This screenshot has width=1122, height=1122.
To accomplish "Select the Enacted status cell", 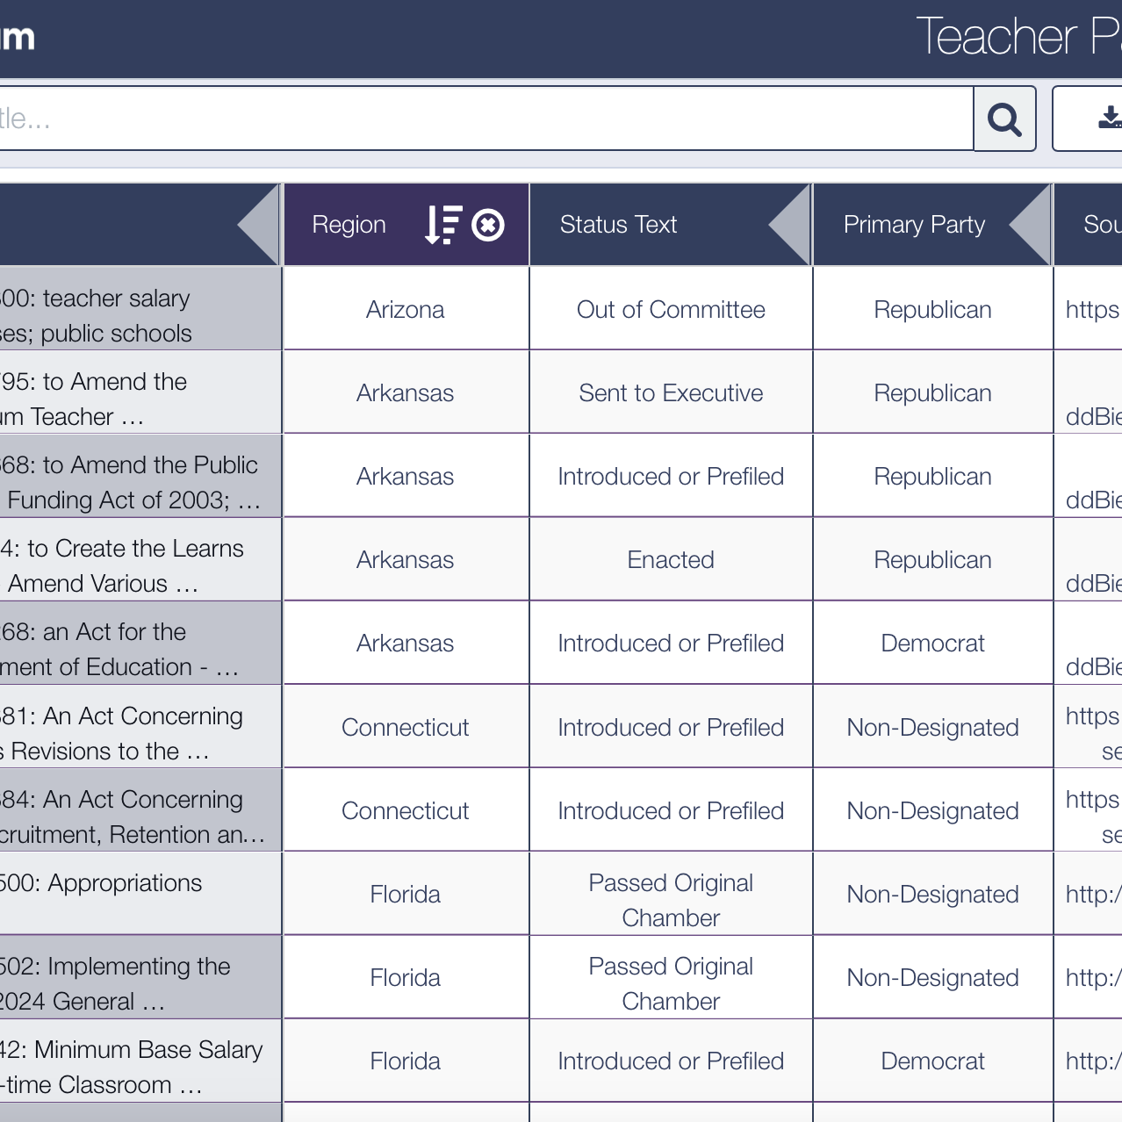I will pyautogui.click(x=671, y=560).
